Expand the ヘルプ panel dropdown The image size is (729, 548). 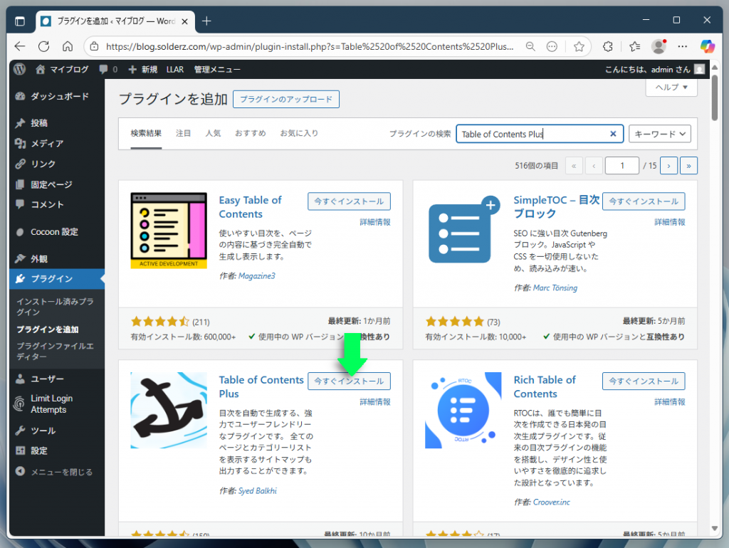(670, 87)
